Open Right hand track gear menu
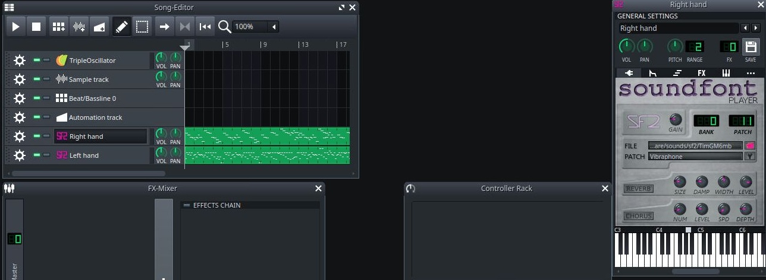This screenshot has height=280, width=766. pyautogui.click(x=20, y=136)
